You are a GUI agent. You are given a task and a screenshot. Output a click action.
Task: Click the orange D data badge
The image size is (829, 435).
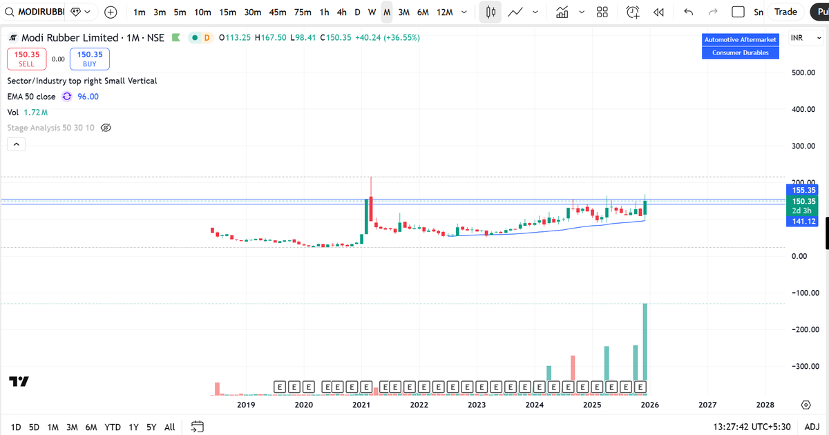[205, 38]
